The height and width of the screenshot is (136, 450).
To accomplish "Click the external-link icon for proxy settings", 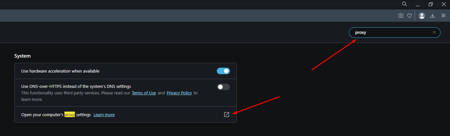I will coord(226,115).
